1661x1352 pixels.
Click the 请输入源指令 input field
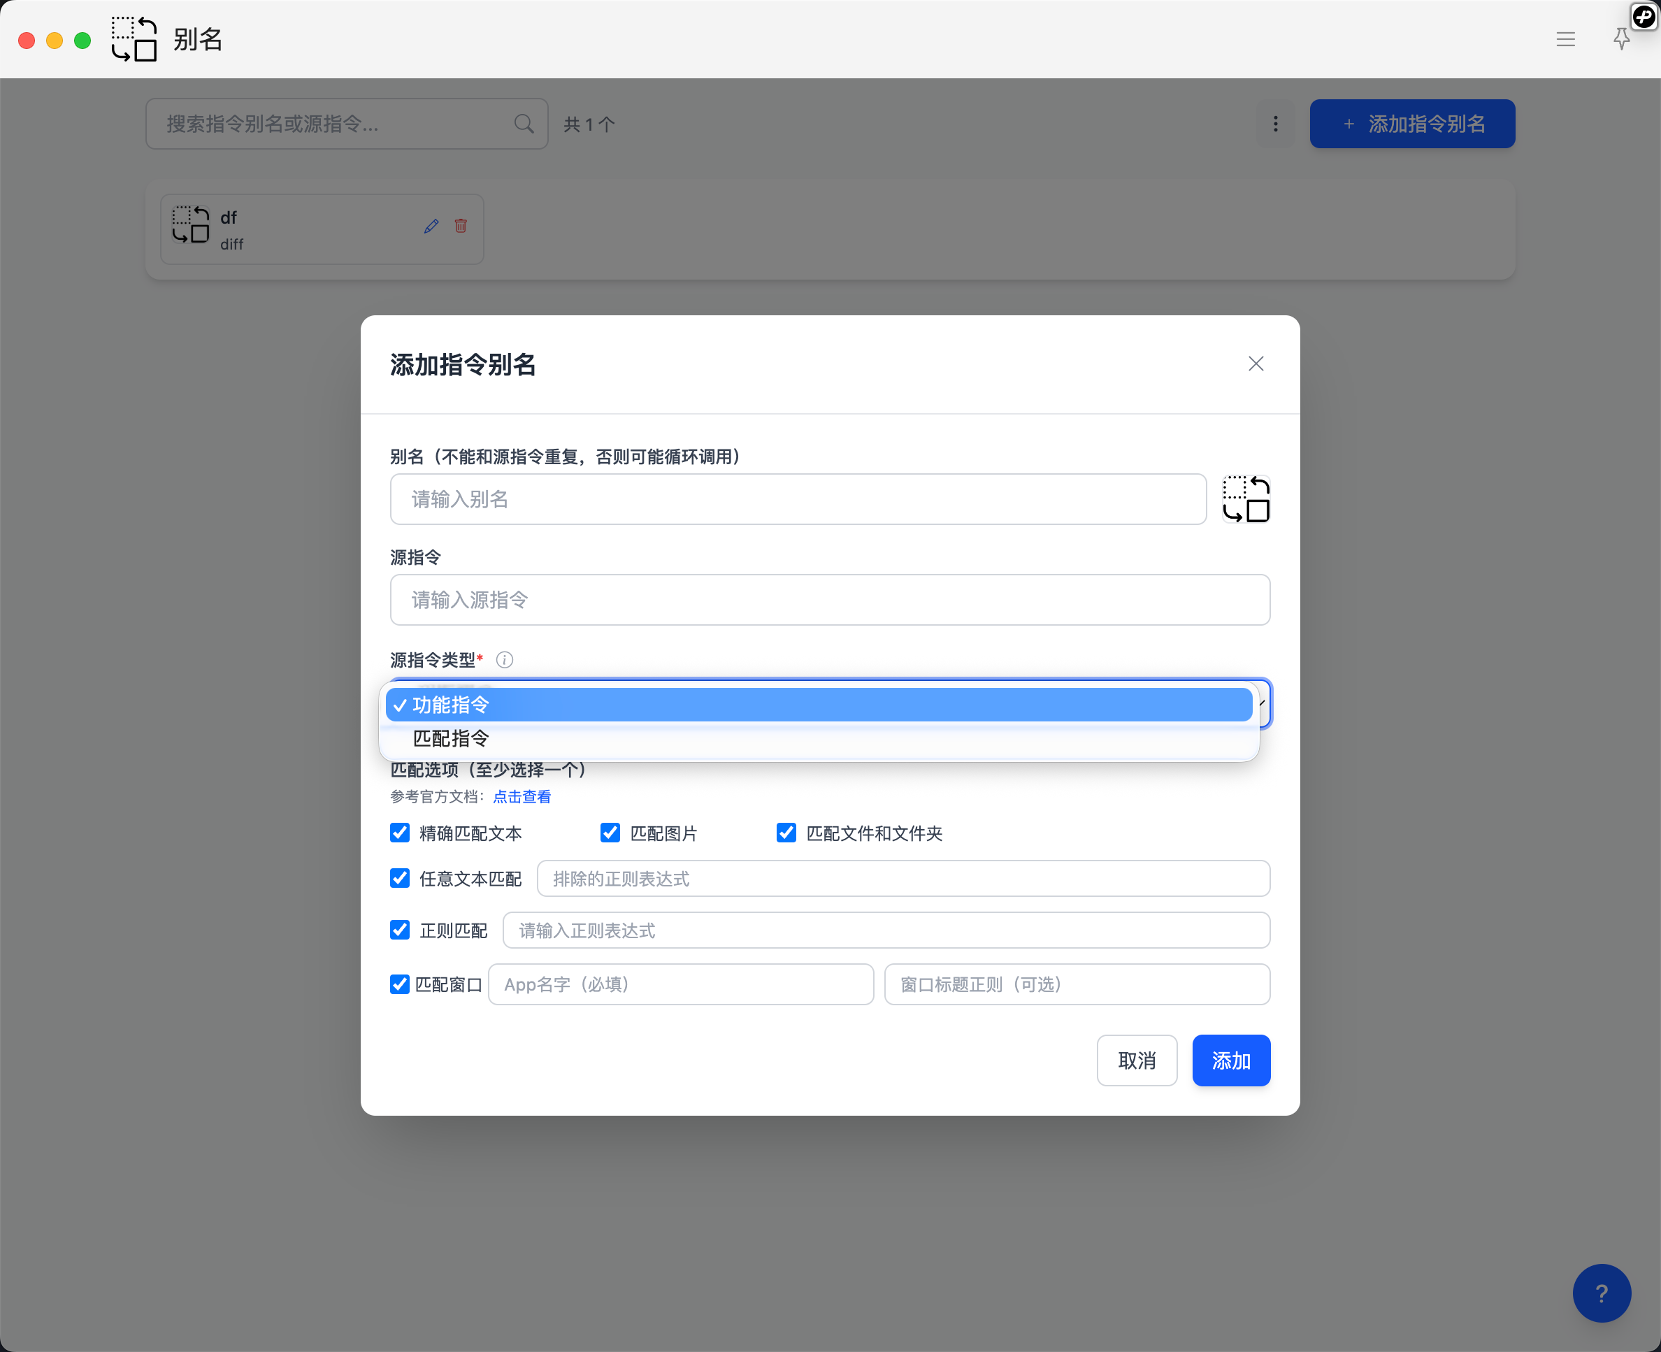click(x=829, y=600)
